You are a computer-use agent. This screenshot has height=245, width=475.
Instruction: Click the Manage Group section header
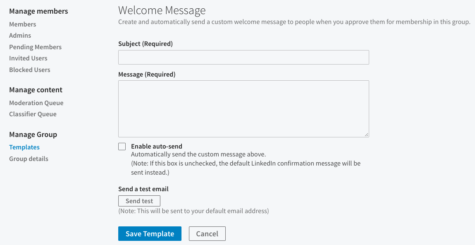pos(33,135)
